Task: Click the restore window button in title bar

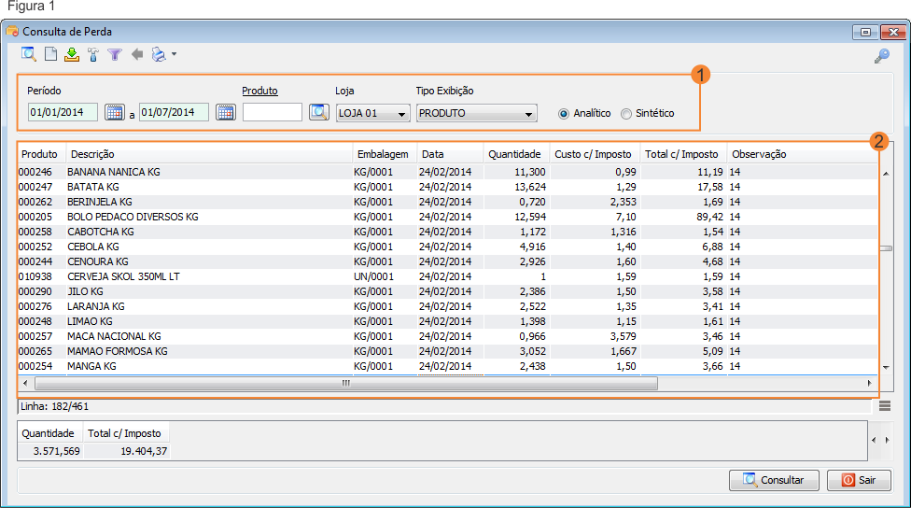Action: coord(865,32)
